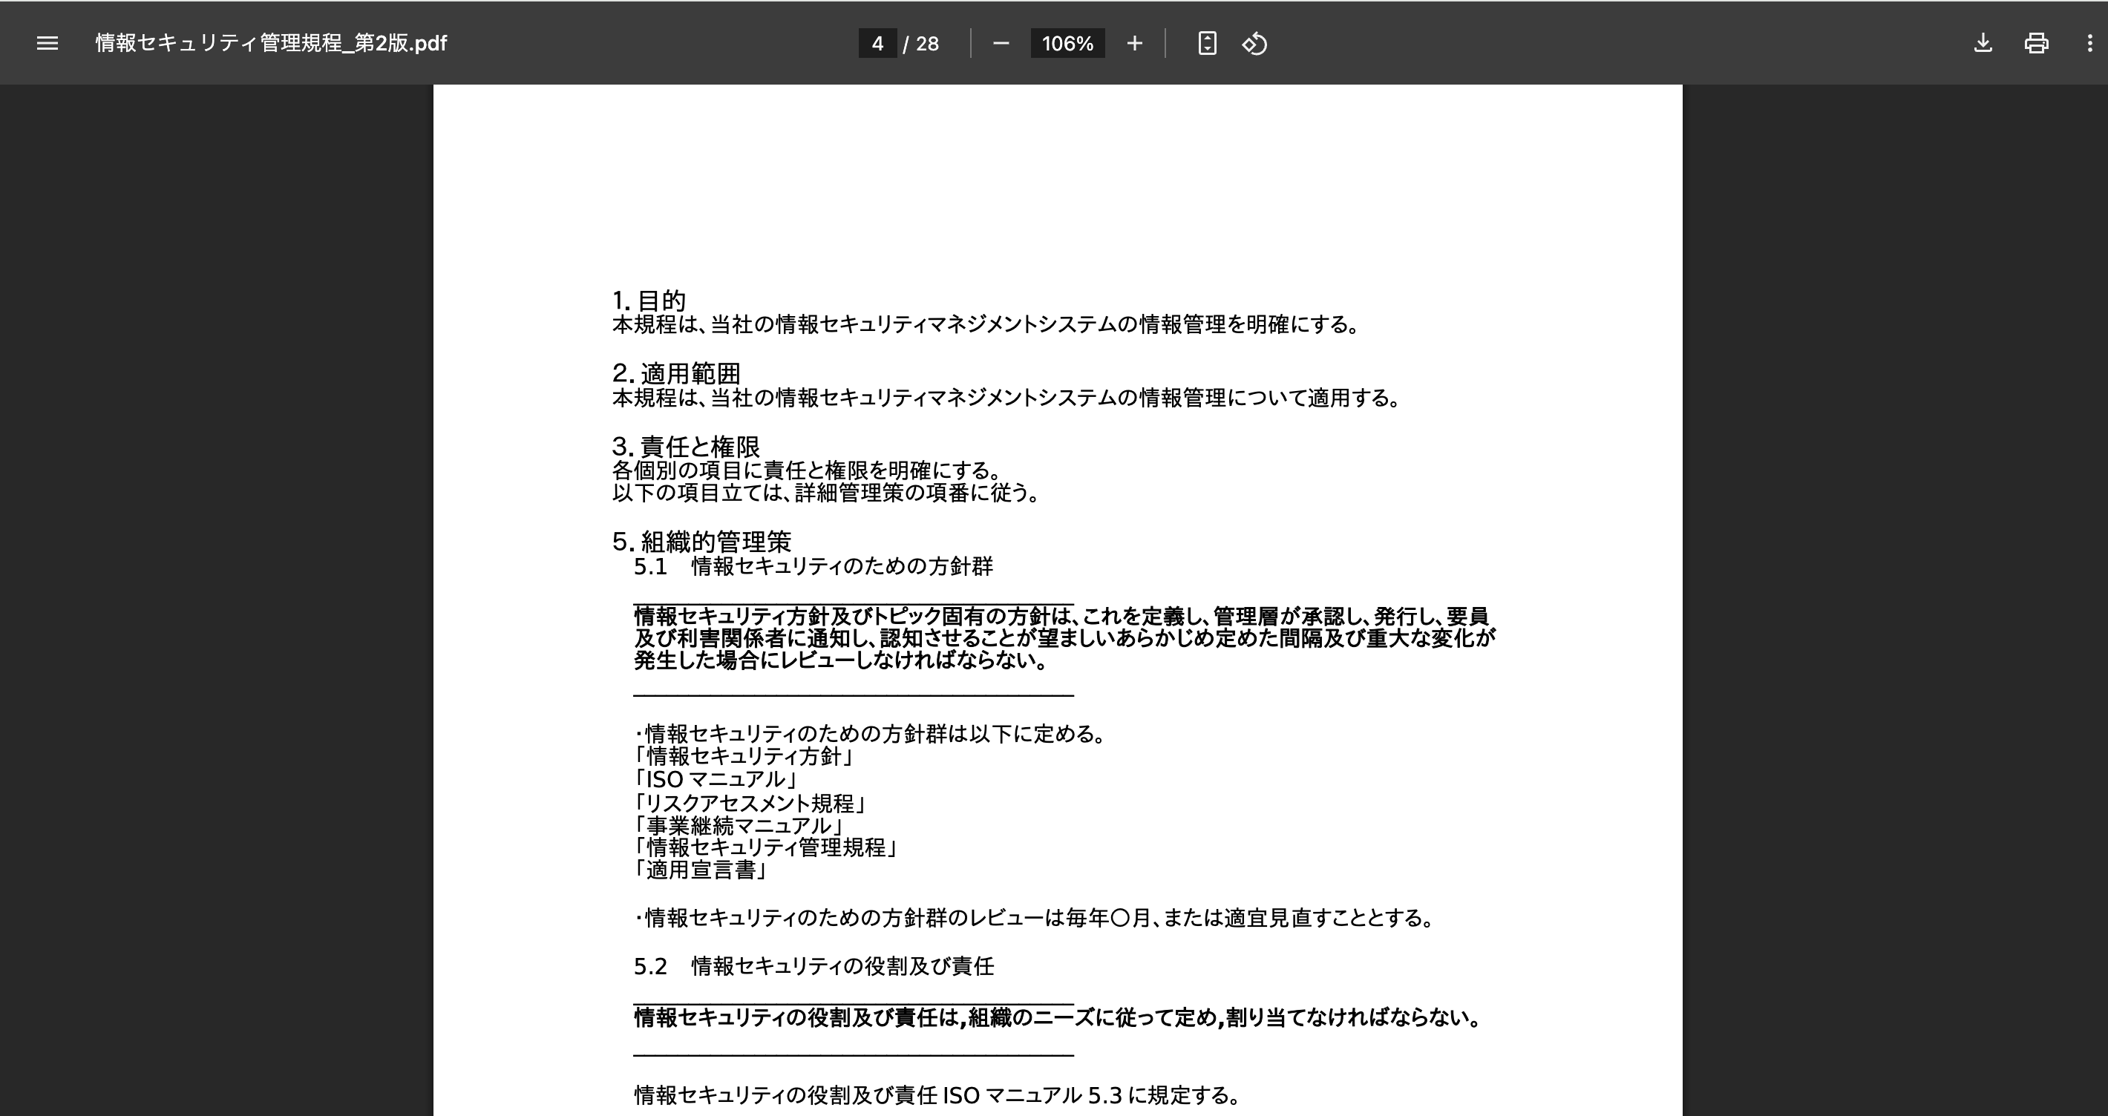Click the heading 1. 目的
Viewport: 2108px width, 1116px height.
click(649, 301)
